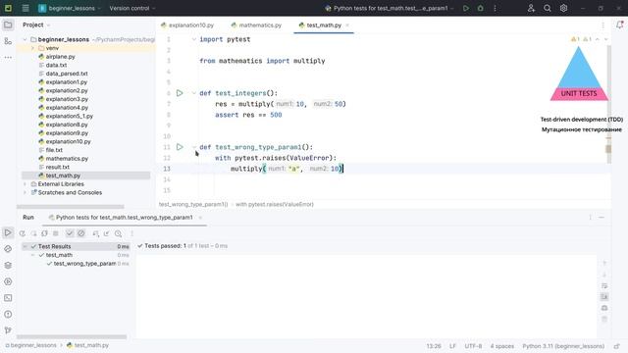Select the test_math.py editor tab
628x353 pixels.
tap(324, 25)
